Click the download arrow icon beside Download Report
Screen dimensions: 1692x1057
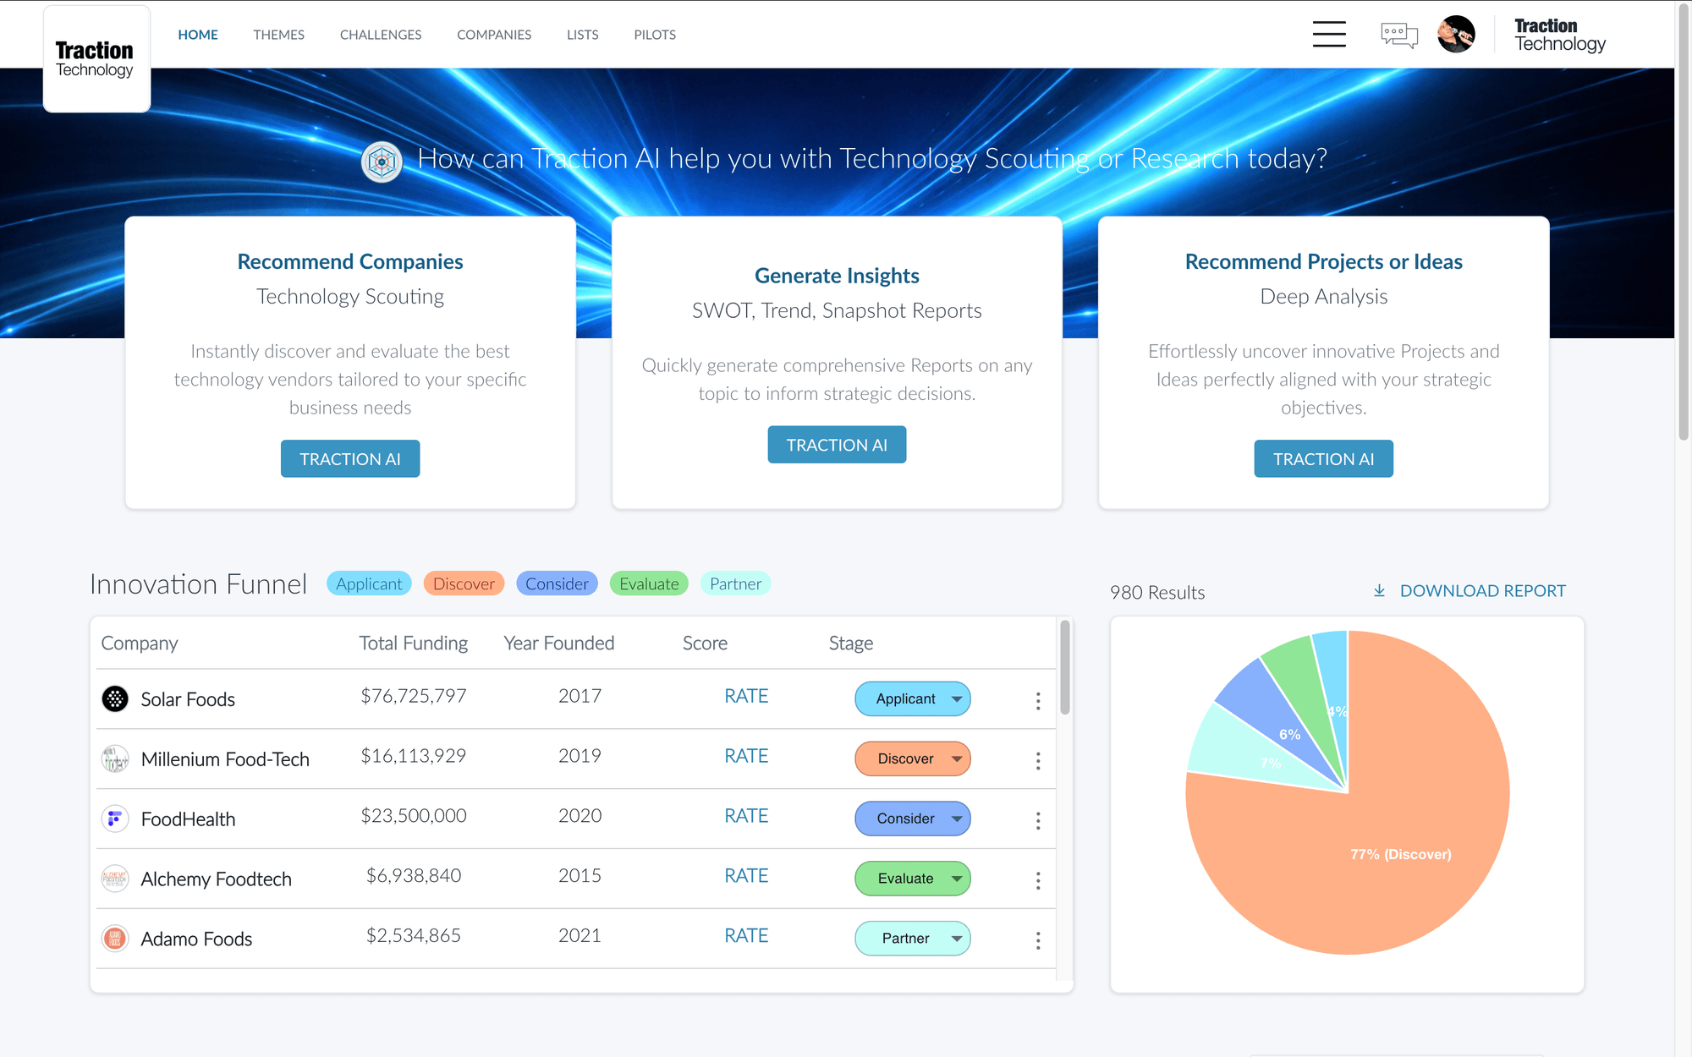pos(1379,590)
